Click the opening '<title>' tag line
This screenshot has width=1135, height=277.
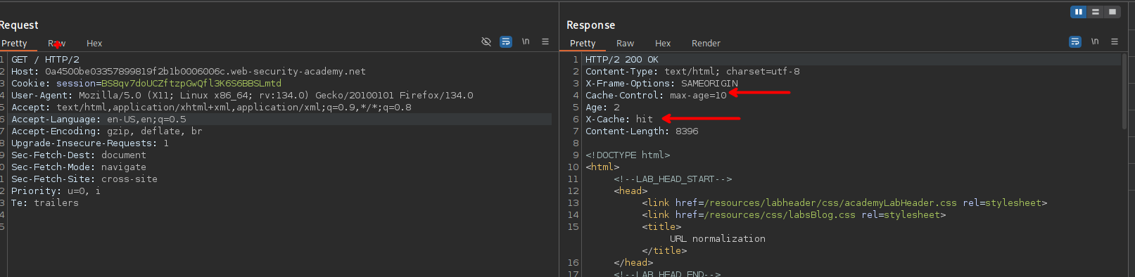[661, 227]
